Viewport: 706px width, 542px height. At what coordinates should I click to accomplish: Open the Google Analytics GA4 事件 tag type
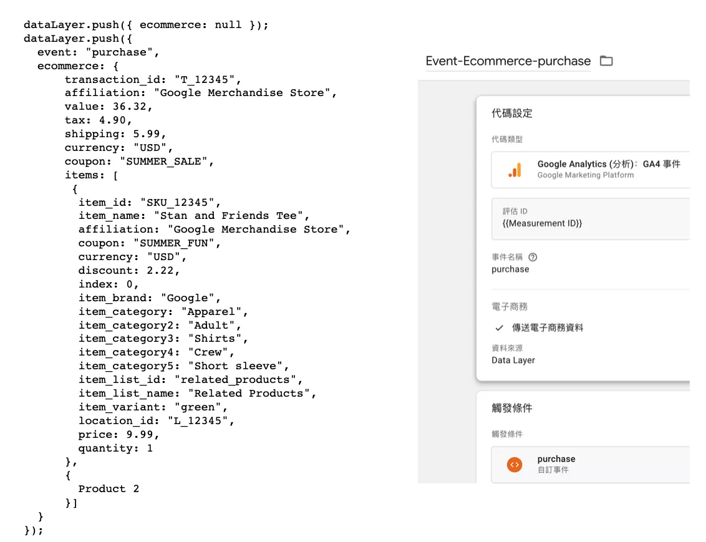click(x=590, y=170)
